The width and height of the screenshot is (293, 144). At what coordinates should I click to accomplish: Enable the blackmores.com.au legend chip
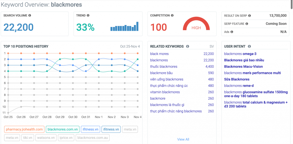[92, 138]
